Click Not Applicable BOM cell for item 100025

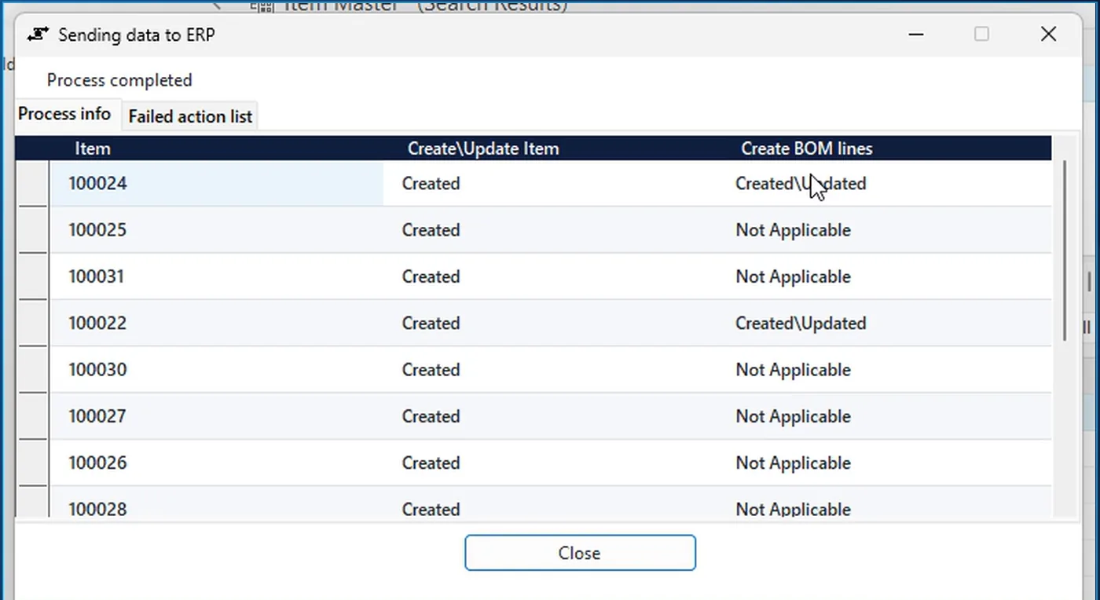tap(885, 230)
